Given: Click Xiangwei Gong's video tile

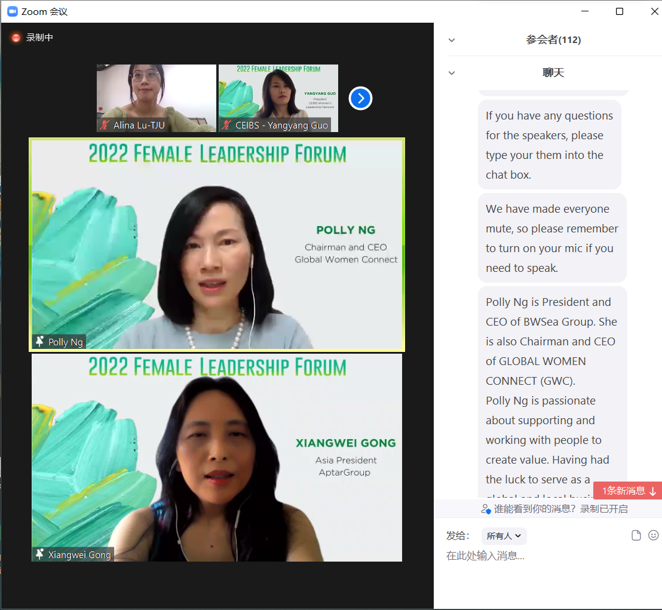Looking at the screenshot, I should 217,458.
